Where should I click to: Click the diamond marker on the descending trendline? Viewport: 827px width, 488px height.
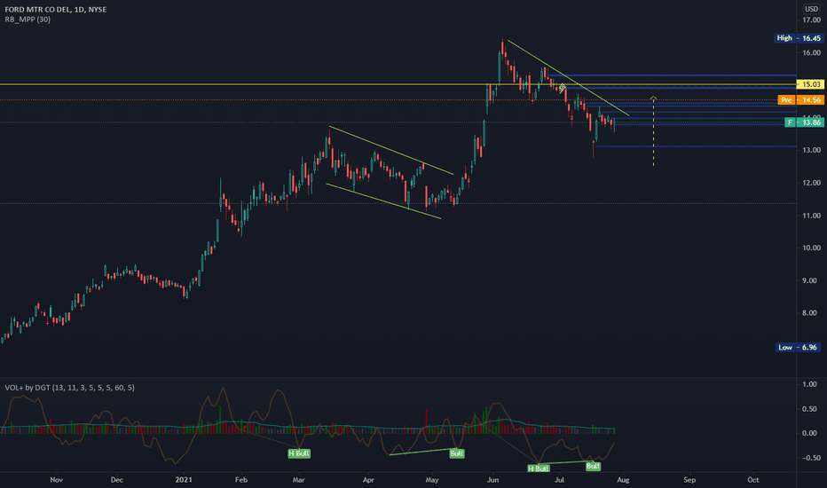pos(563,88)
